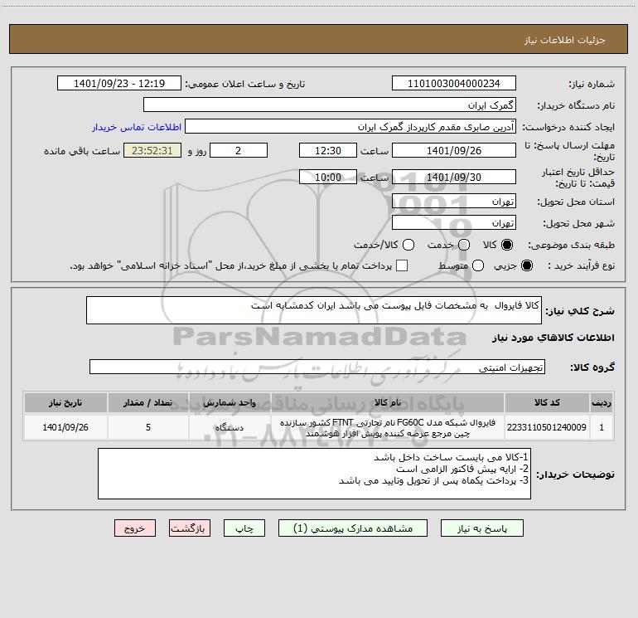Open مشاهده مدارک پیوستی (1) button
The image size is (638, 618).
coord(353,528)
